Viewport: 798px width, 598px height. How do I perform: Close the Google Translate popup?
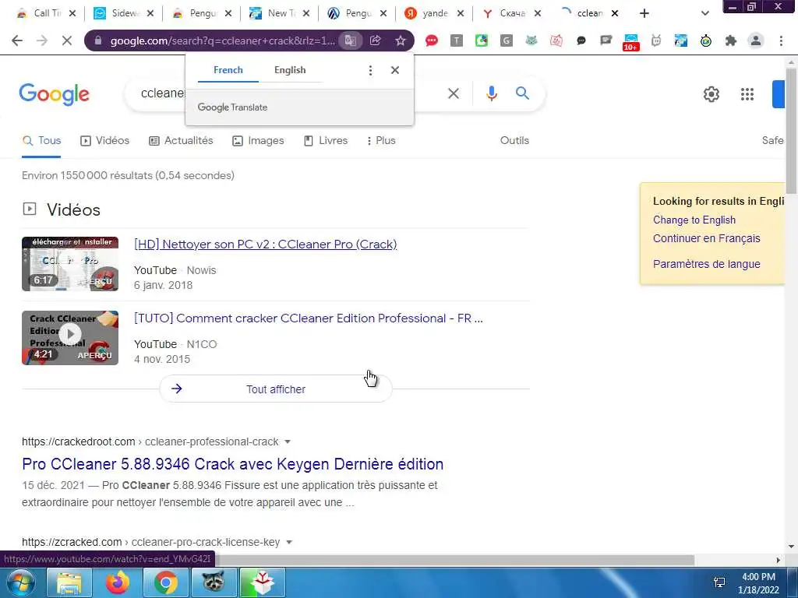395,70
